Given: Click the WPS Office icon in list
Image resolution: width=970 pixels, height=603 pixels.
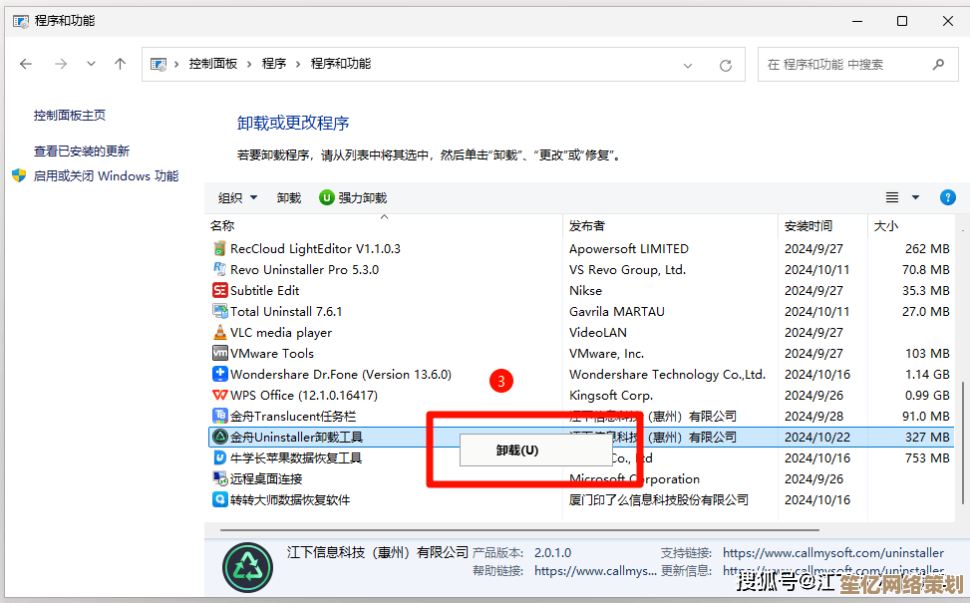Looking at the screenshot, I should click(219, 396).
